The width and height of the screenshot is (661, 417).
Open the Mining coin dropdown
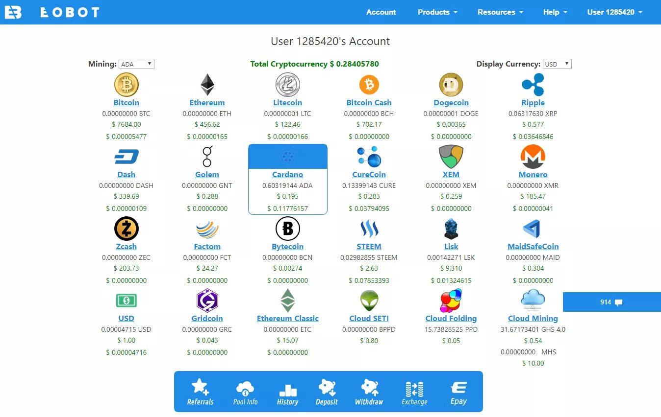point(136,64)
